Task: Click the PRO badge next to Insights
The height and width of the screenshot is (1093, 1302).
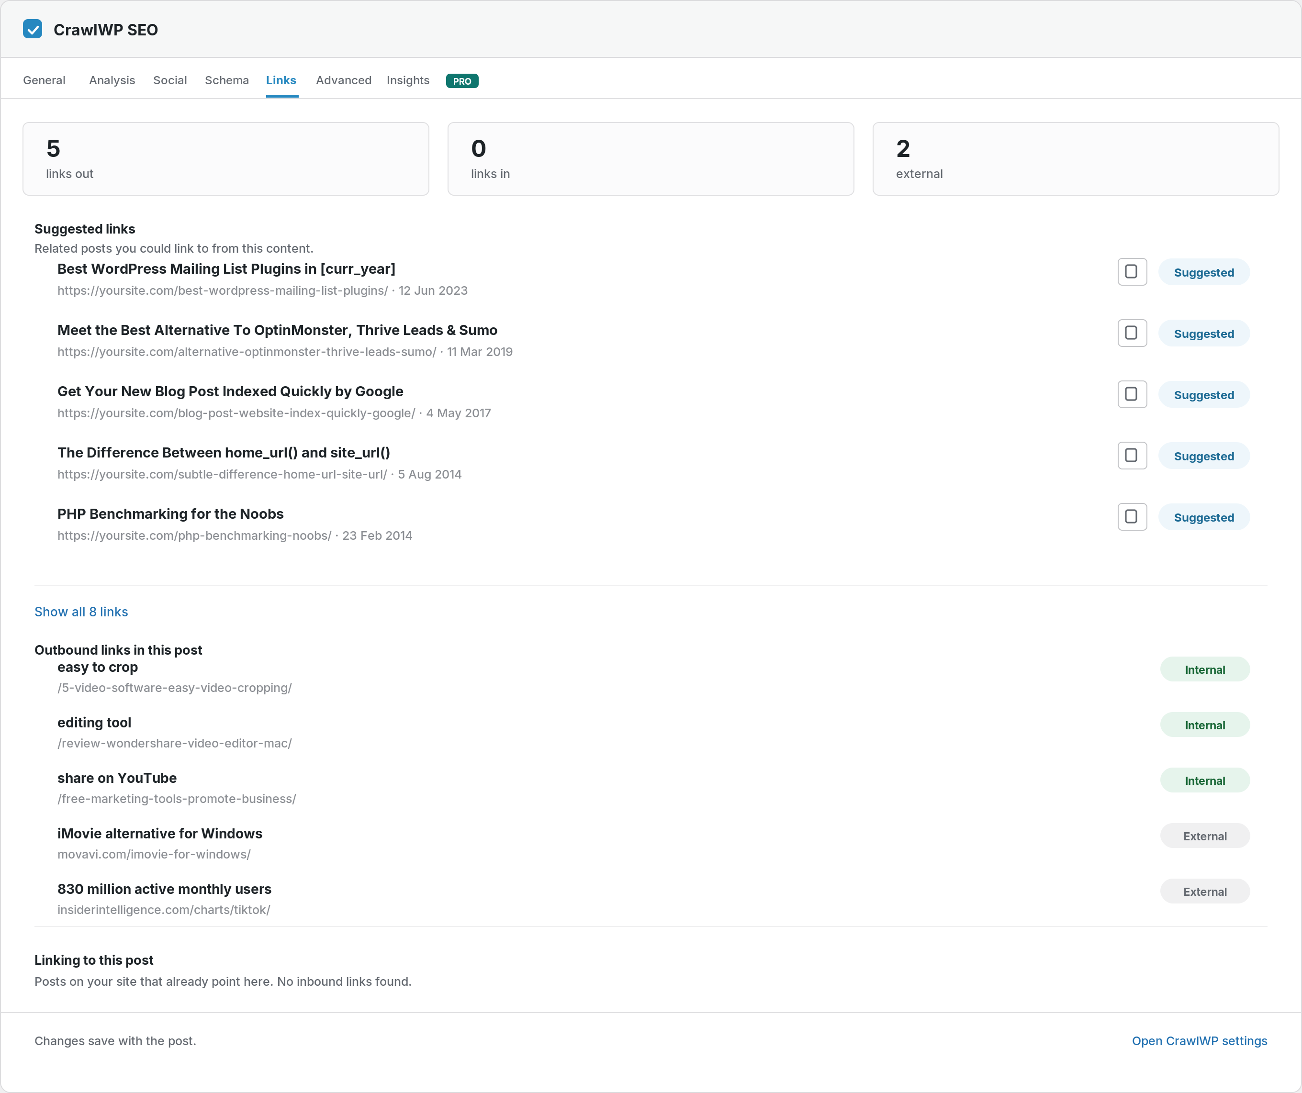Action: [462, 80]
